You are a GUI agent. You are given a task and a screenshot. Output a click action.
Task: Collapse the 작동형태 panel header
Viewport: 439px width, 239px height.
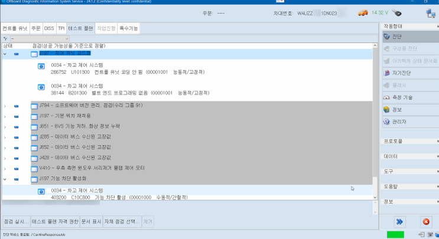tap(410, 27)
